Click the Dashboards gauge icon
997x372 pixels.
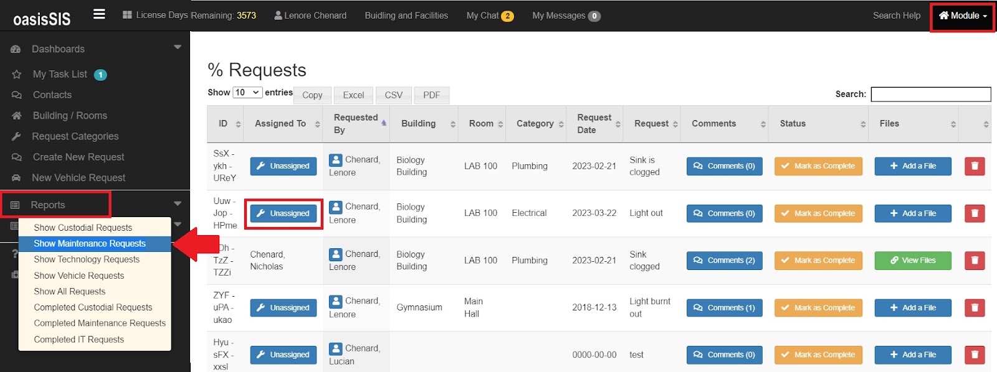16,49
